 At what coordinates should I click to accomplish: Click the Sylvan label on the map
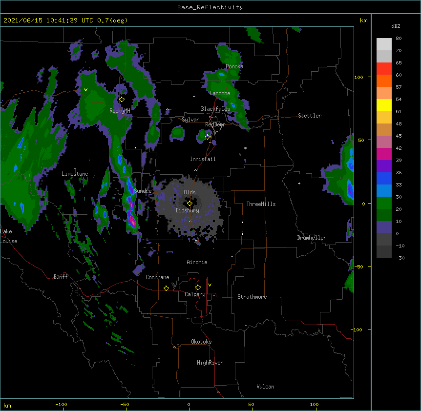coord(190,120)
